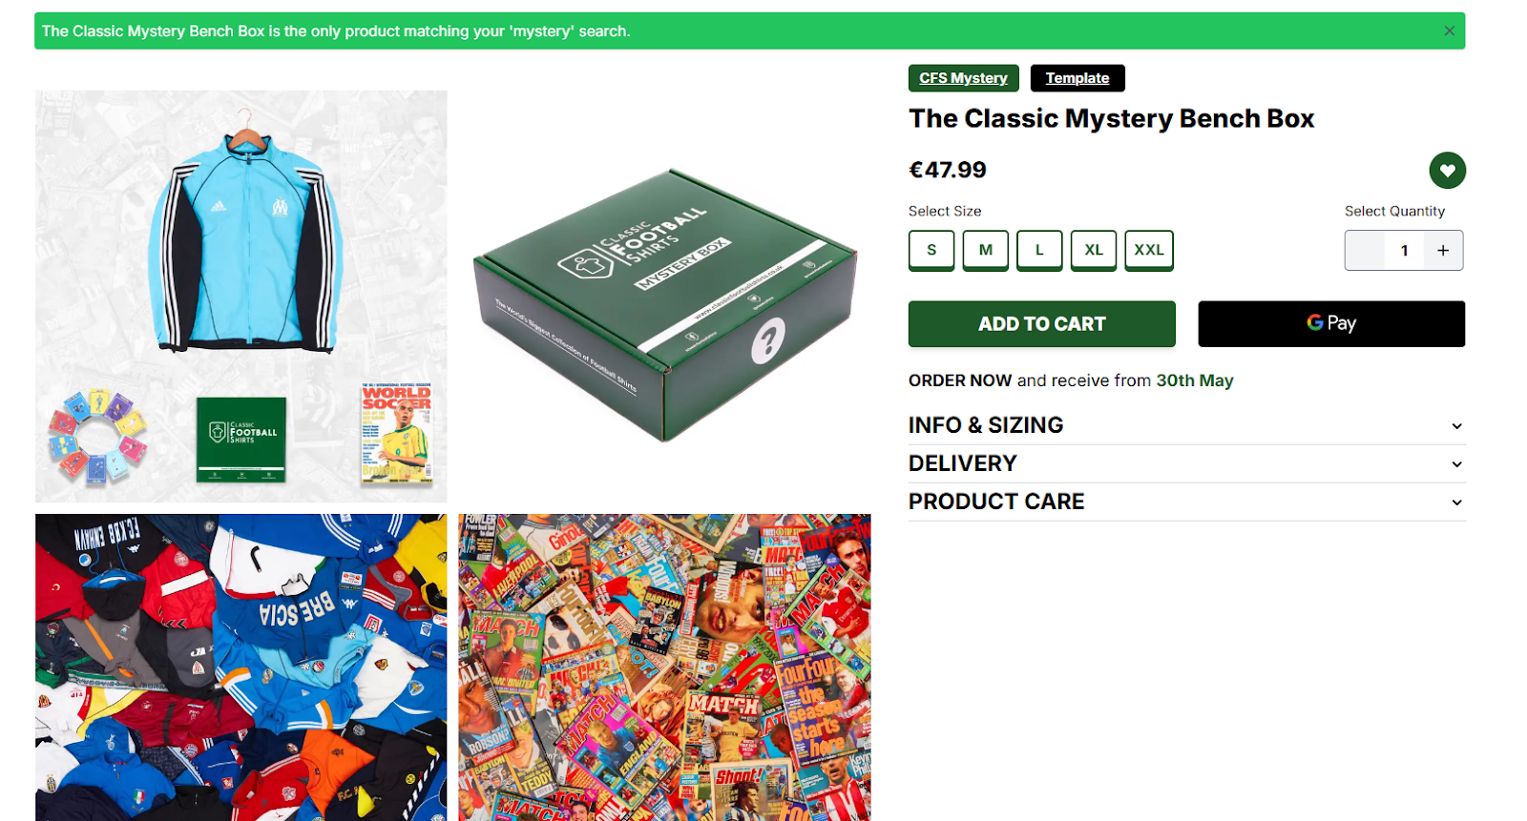Open the pile of jackets photo
The width and height of the screenshot is (1527, 821).
coord(241,667)
